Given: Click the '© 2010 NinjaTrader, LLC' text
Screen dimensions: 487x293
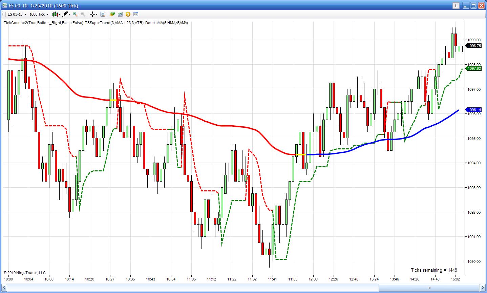Looking at the screenshot, I should (x=25, y=273).
